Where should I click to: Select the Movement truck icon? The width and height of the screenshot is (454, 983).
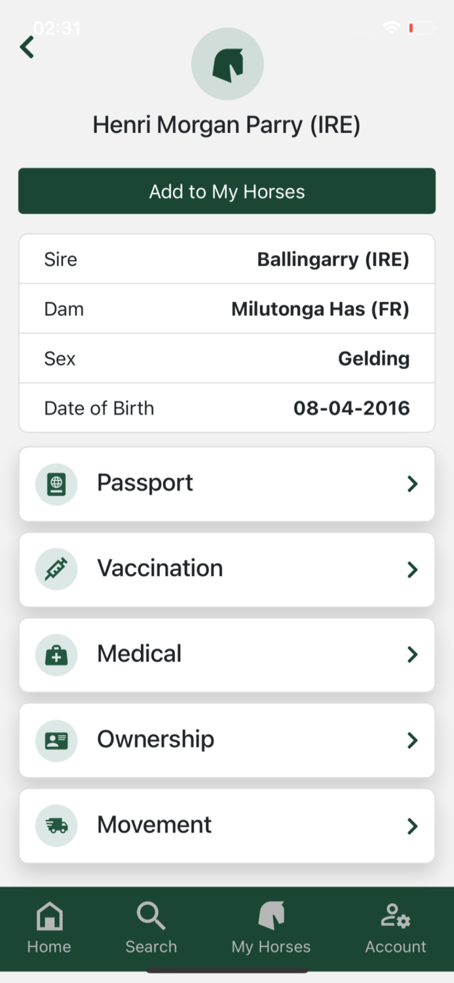(x=56, y=826)
